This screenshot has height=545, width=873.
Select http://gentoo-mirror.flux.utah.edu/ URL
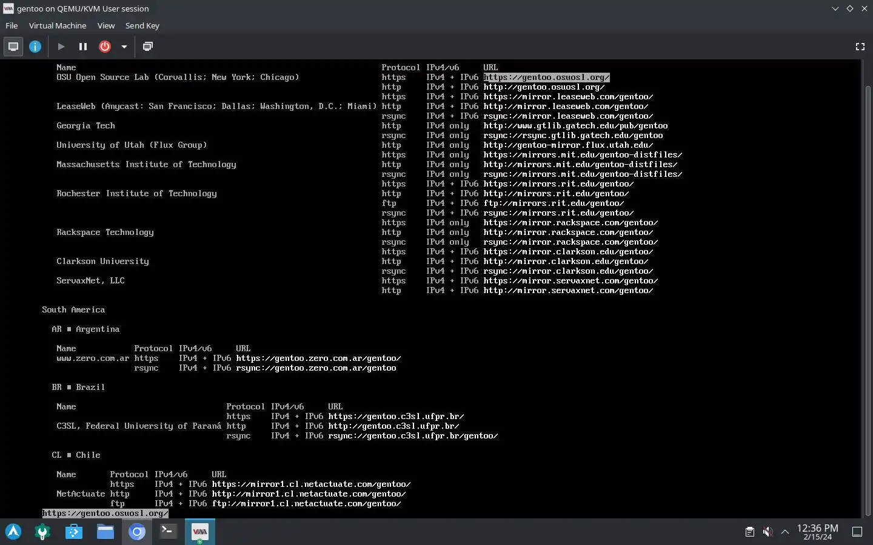(x=568, y=145)
